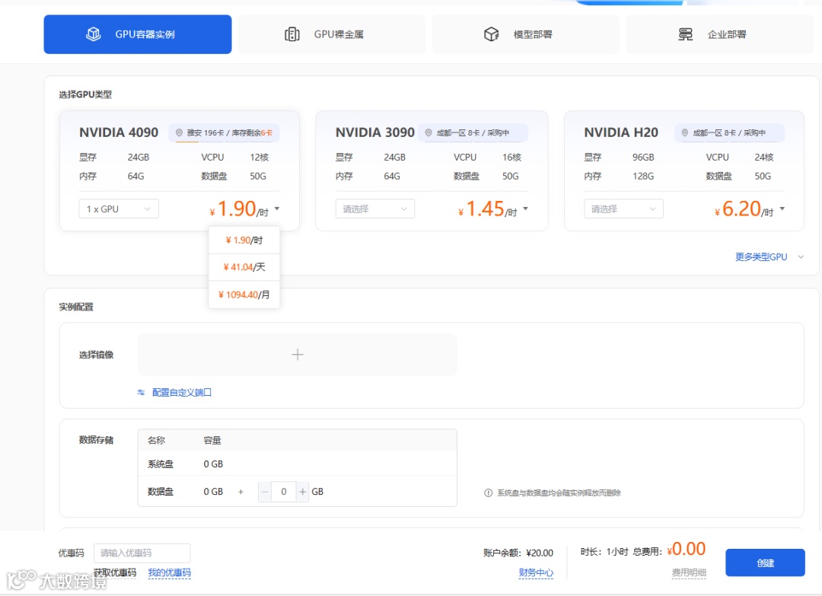Screen dimensions: 822x596
Task: Click the GPU裸金属 server icon
Action: click(292, 34)
